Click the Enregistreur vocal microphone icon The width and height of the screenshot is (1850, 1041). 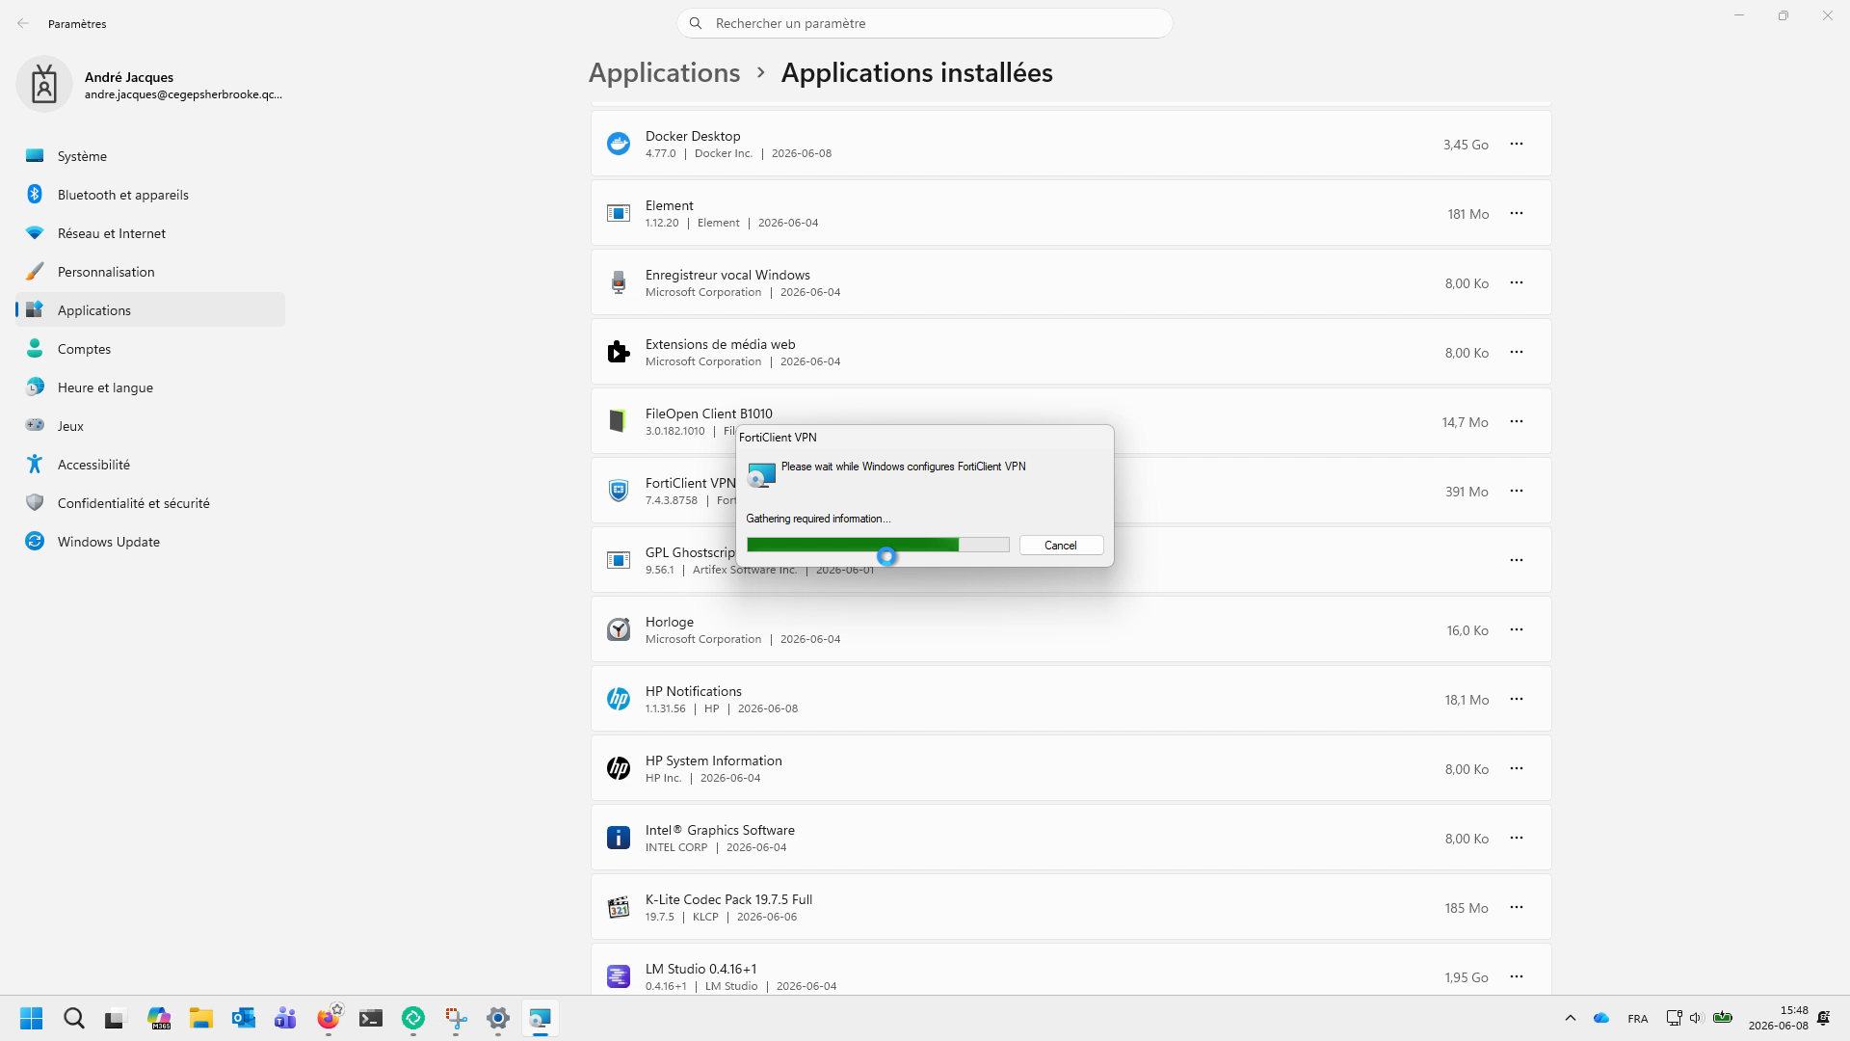tap(619, 282)
